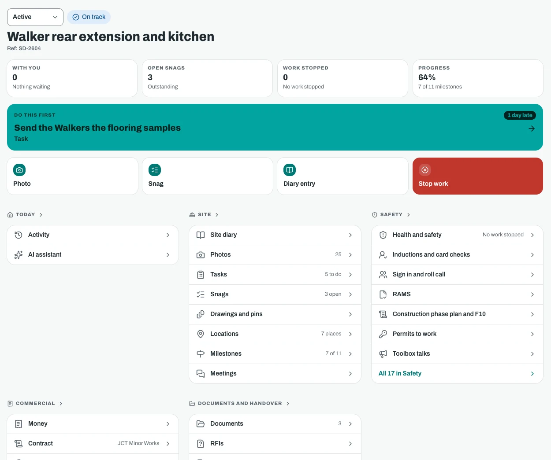Open the COMMERCIAL section header

click(x=35, y=404)
